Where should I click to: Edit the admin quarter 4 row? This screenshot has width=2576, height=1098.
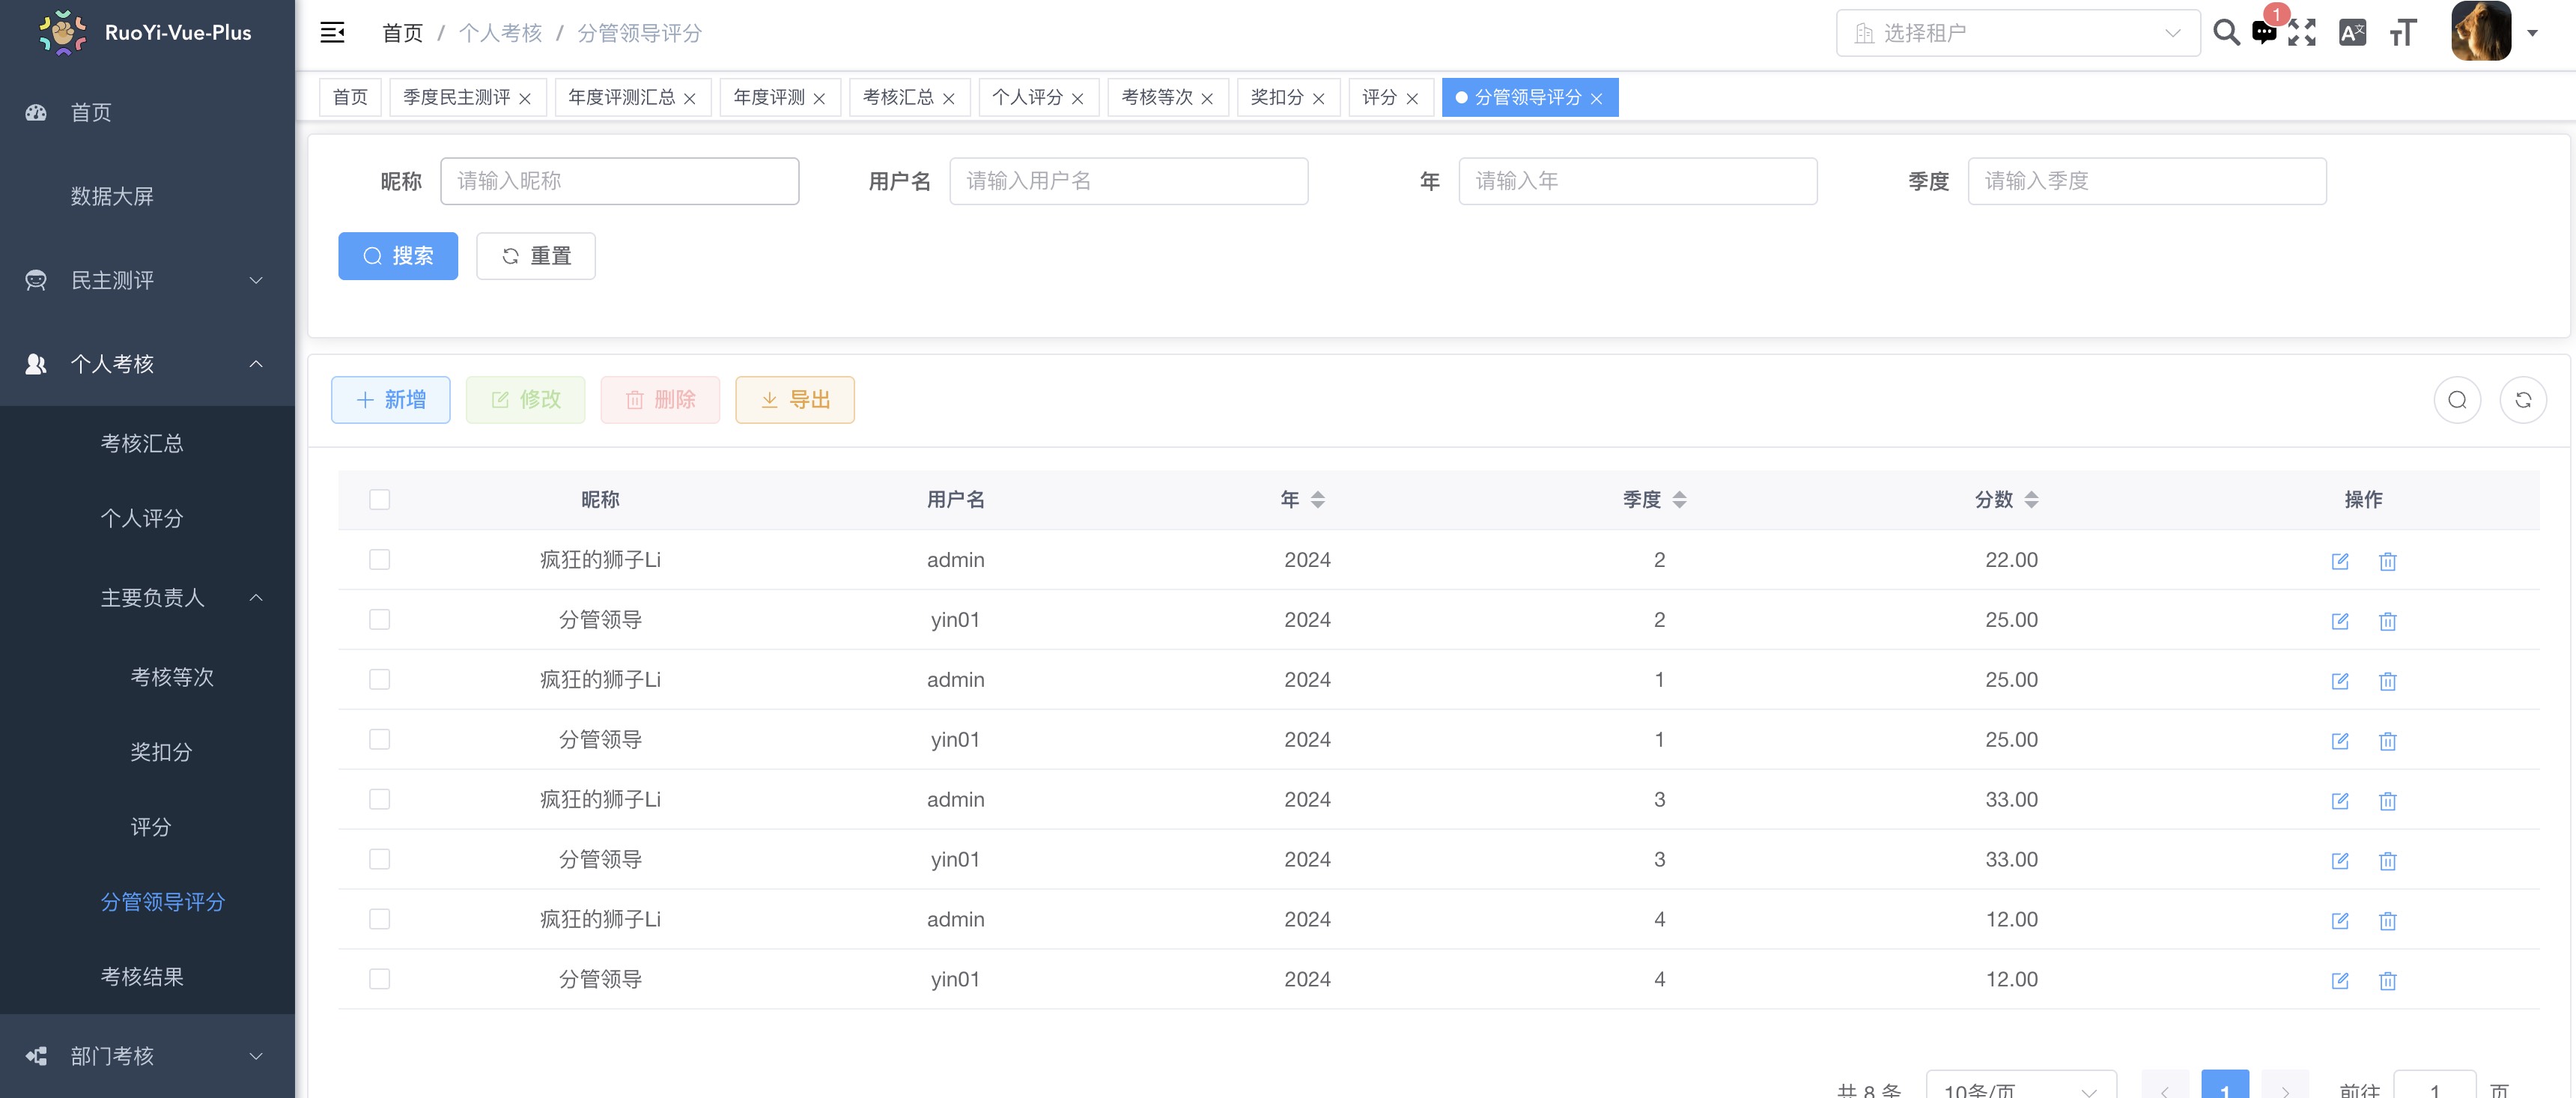2340,921
